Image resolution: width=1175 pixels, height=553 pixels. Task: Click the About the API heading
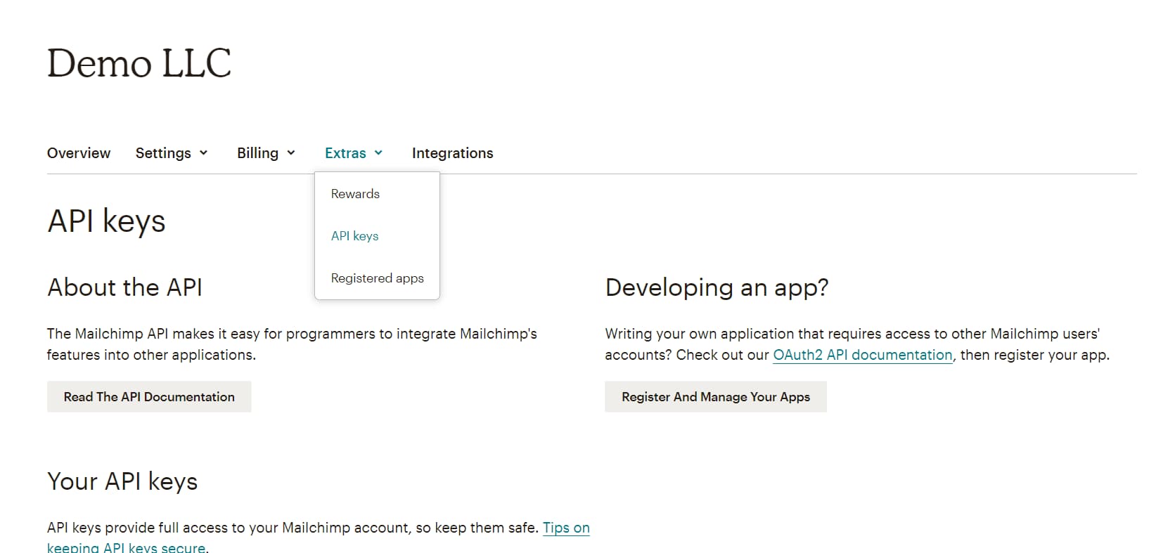[x=125, y=287]
